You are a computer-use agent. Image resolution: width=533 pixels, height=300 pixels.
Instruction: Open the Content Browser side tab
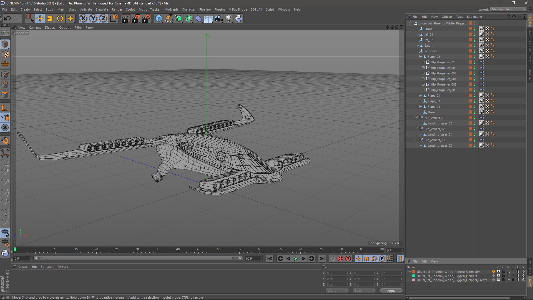[530, 52]
